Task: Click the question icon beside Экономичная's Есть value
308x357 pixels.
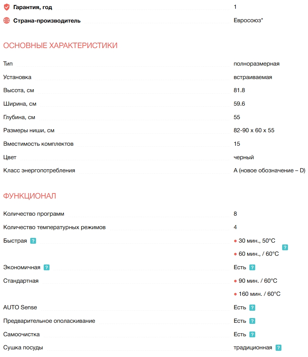Action: (252, 267)
